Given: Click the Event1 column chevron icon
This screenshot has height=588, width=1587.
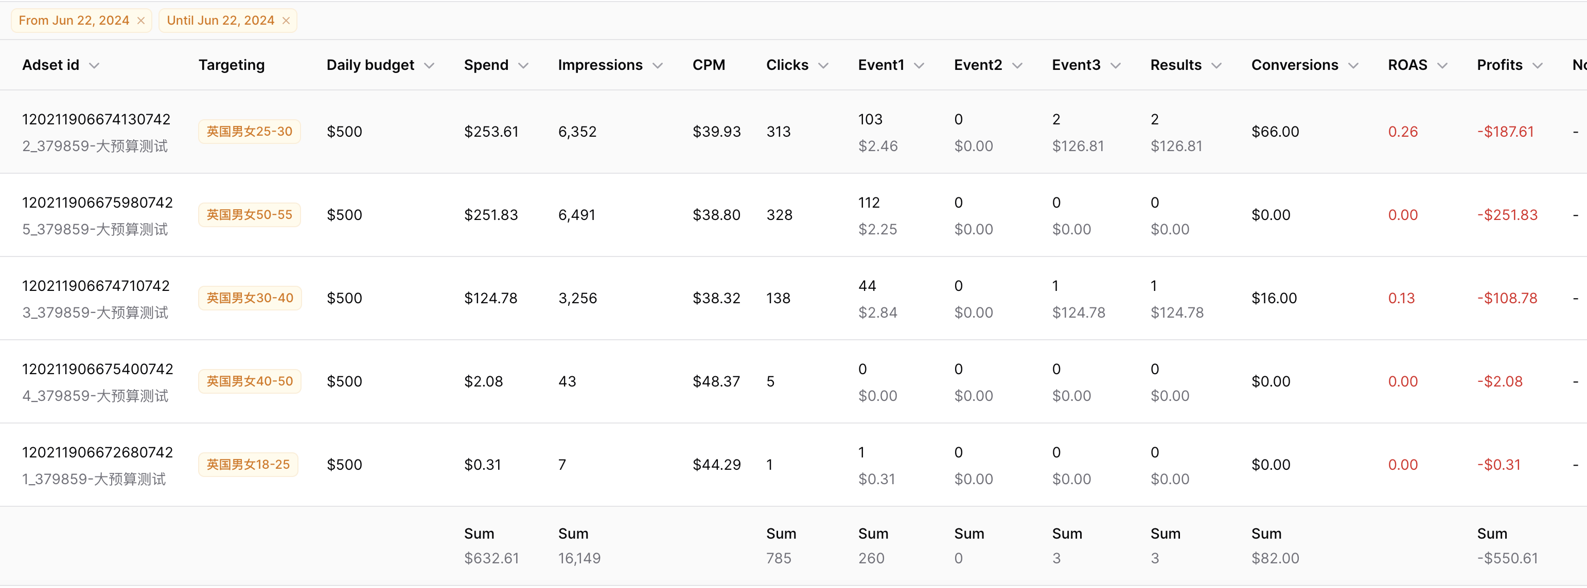Looking at the screenshot, I should (919, 66).
